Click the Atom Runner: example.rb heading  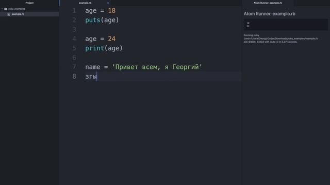(x=269, y=14)
